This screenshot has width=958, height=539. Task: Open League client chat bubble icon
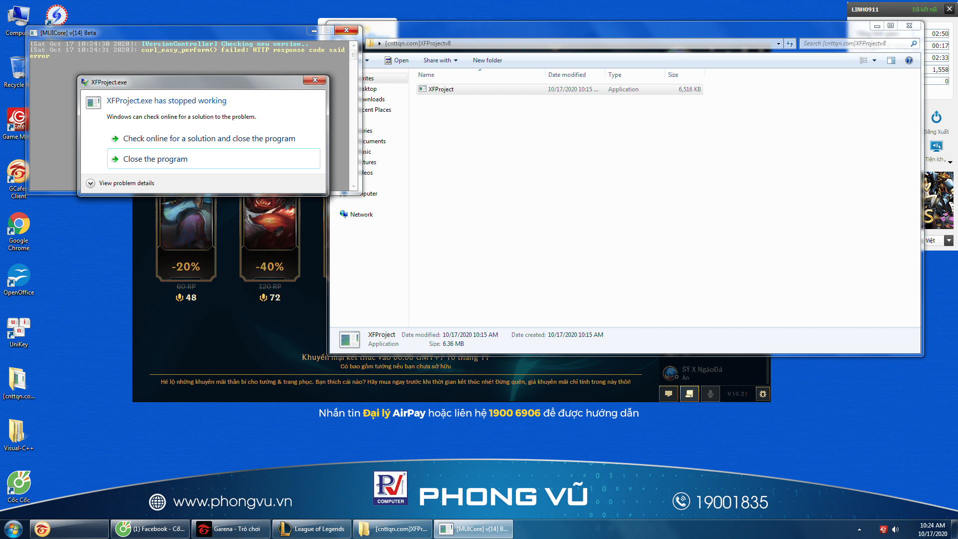pyautogui.click(x=669, y=394)
